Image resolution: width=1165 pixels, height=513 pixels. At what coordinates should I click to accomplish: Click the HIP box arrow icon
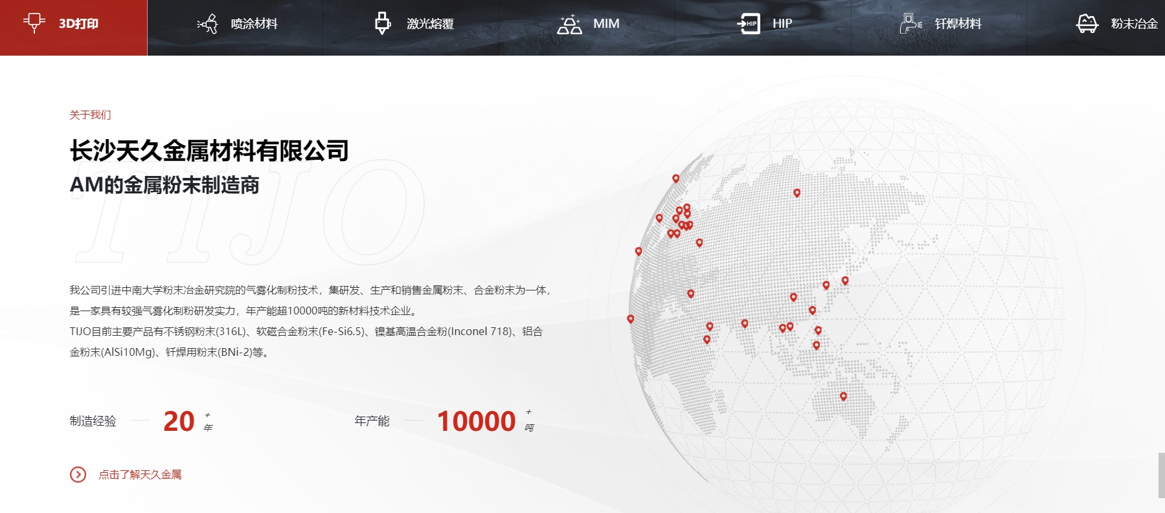click(x=748, y=24)
